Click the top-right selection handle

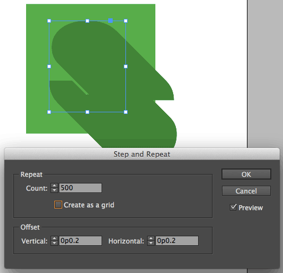click(x=125, y=21)
